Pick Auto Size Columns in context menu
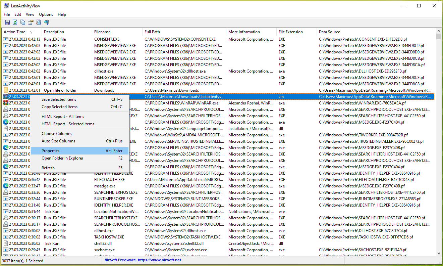443x266 pixels. click(x=80, y=141)
